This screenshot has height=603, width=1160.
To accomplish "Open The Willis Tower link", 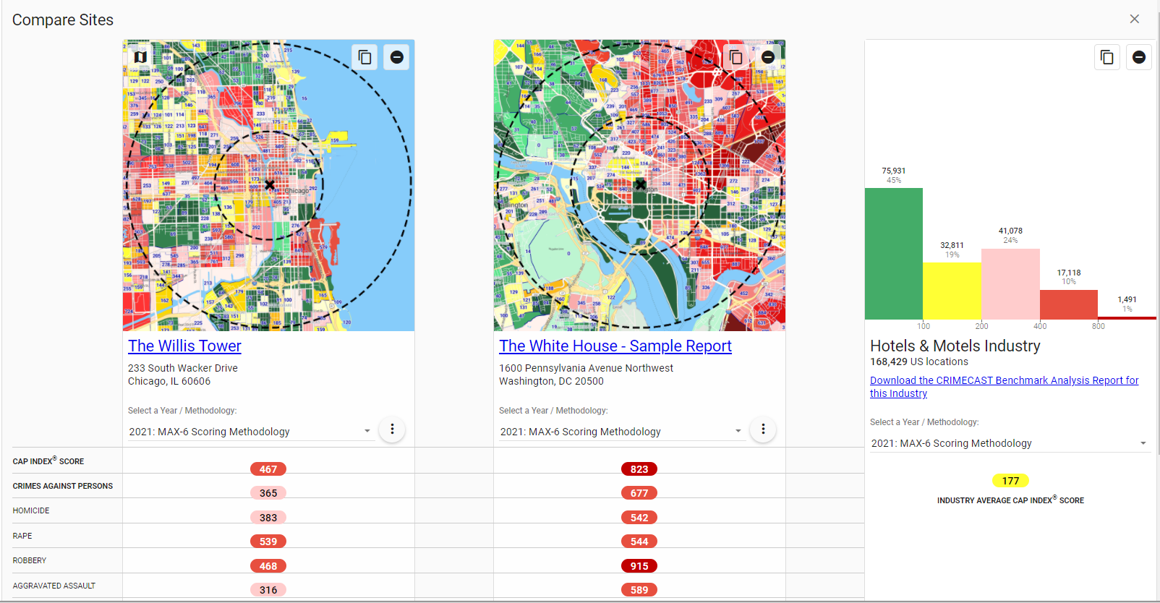I will (184, 346).
